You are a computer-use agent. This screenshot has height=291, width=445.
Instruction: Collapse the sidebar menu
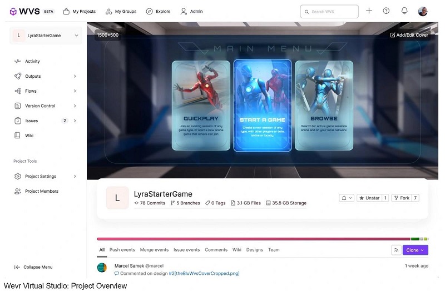coord(34,267)
